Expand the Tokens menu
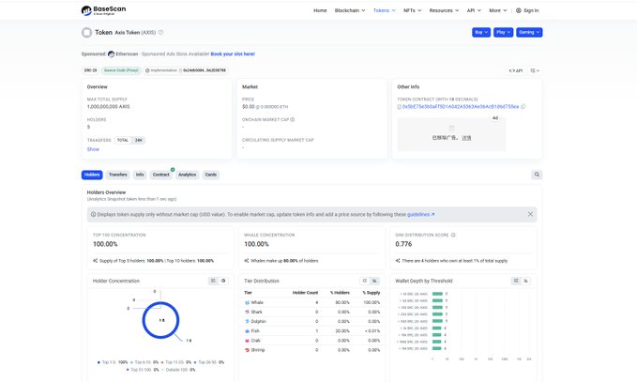The height and width of the screenshot is (382, 637). pyautogui.click(x=385, y=10)
